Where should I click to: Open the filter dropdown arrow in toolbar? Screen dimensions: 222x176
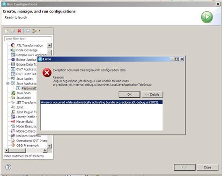(40, 31)
